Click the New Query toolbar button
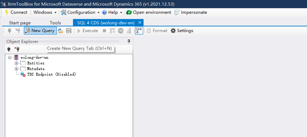307x137 pixels. coord(40,31)
